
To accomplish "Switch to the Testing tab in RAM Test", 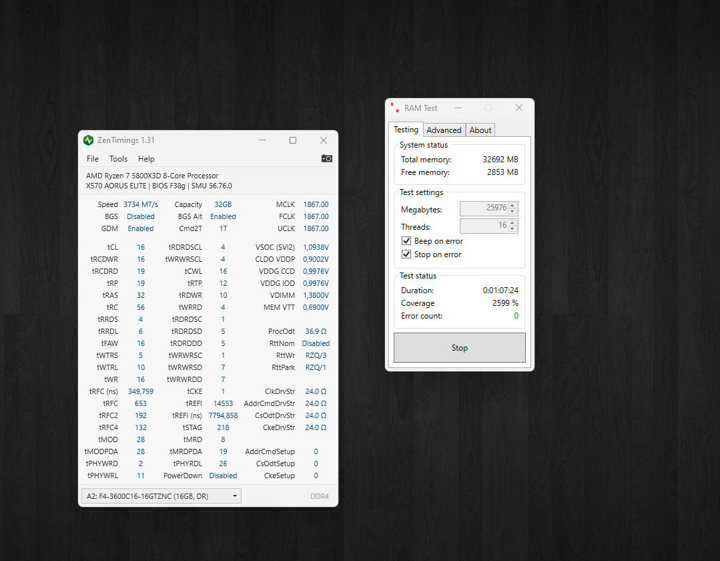I will click(406, 130).
